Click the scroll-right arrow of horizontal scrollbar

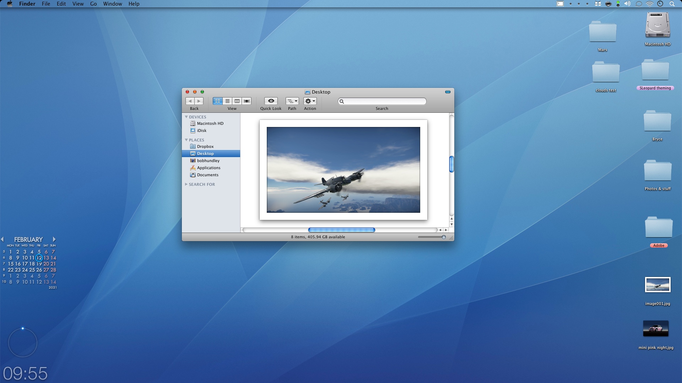[x=446, y=230]
